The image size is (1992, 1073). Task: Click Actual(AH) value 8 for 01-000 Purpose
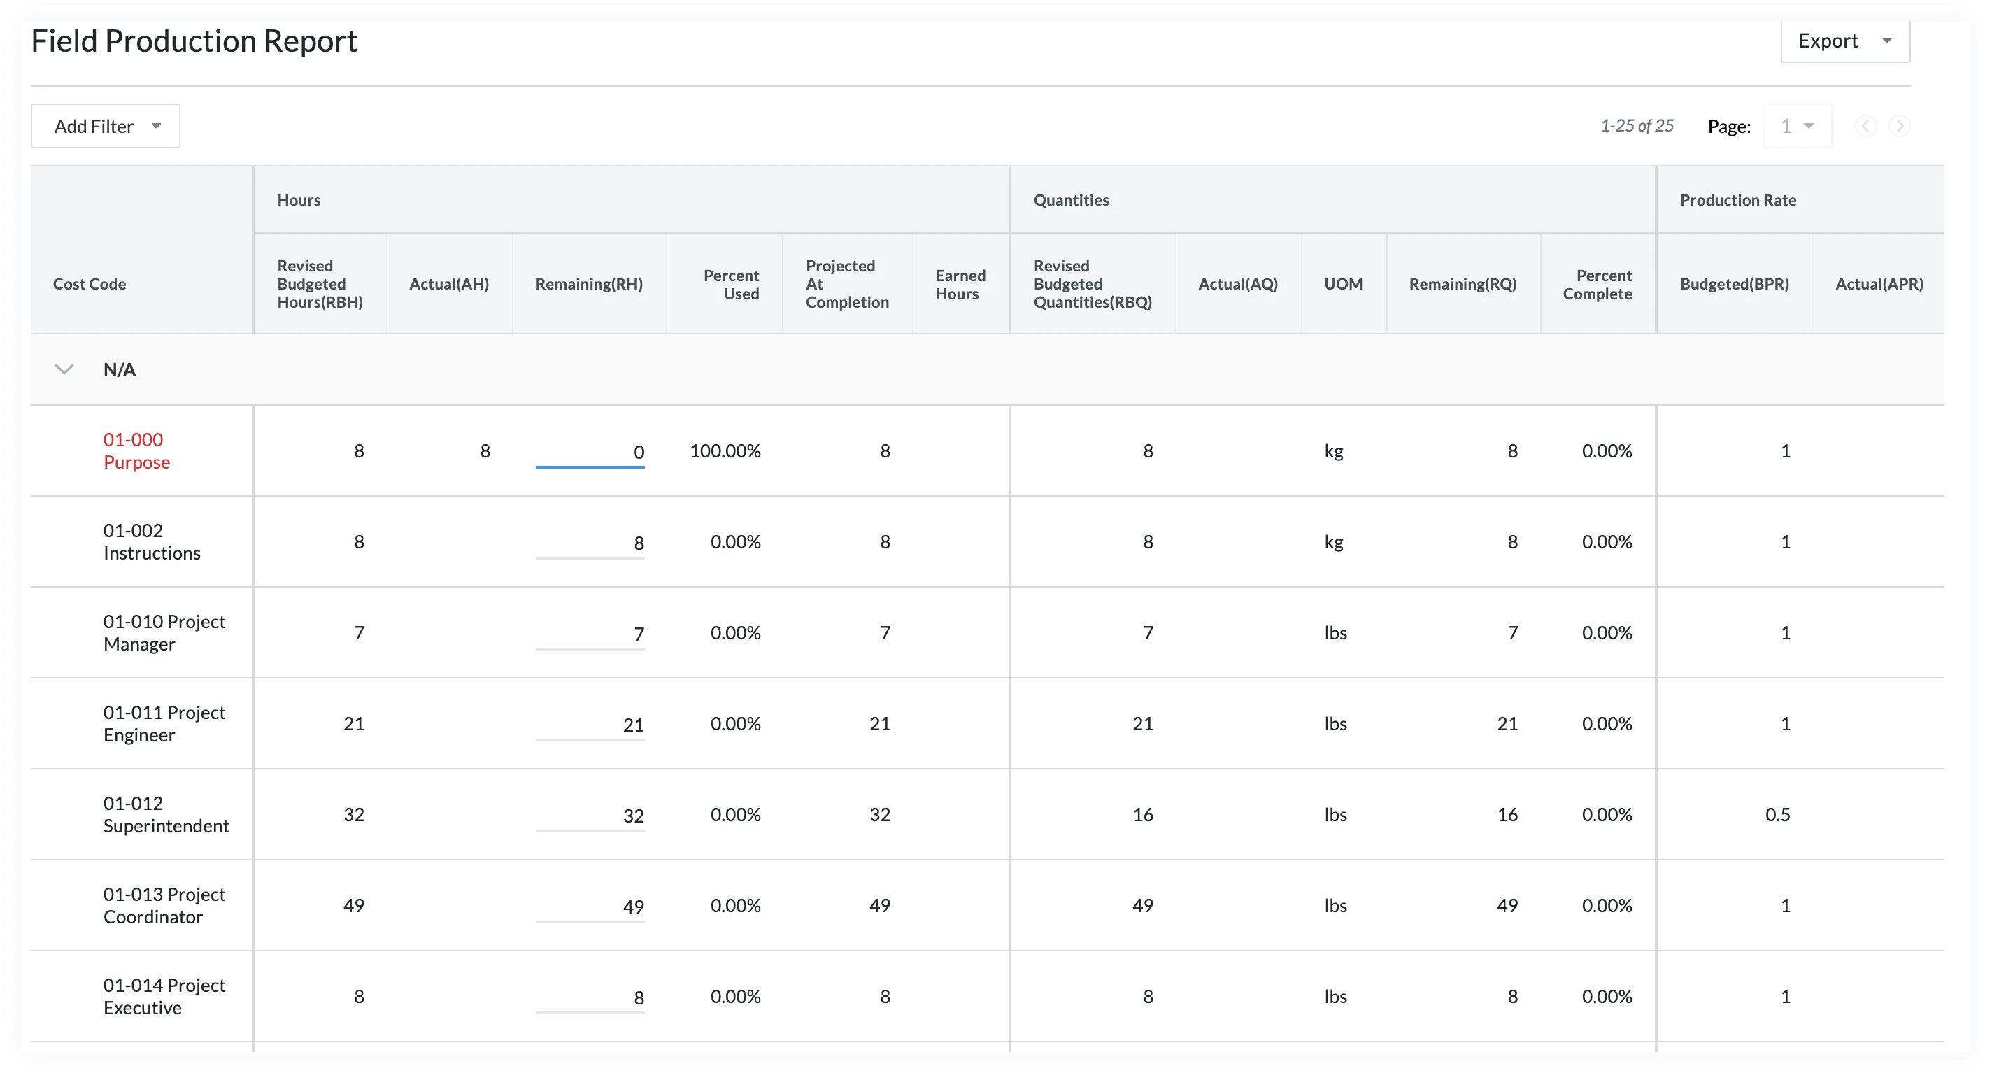click(485, 451)
